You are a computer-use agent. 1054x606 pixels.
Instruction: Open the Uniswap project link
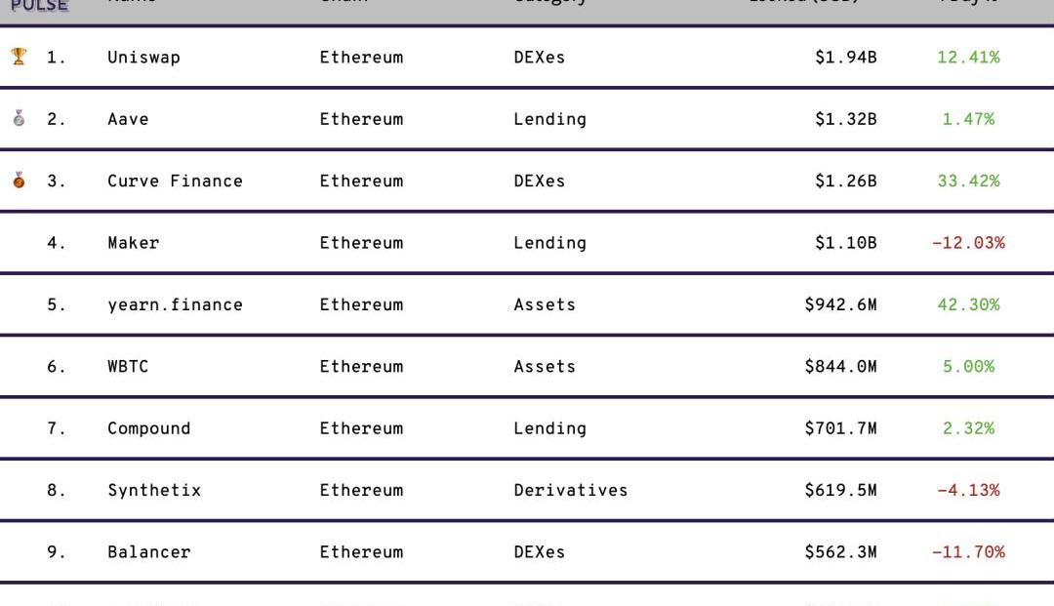click(x=143, y=58)
